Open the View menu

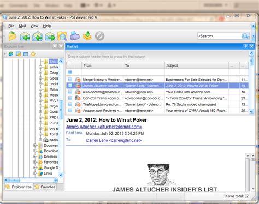(34, 26)
